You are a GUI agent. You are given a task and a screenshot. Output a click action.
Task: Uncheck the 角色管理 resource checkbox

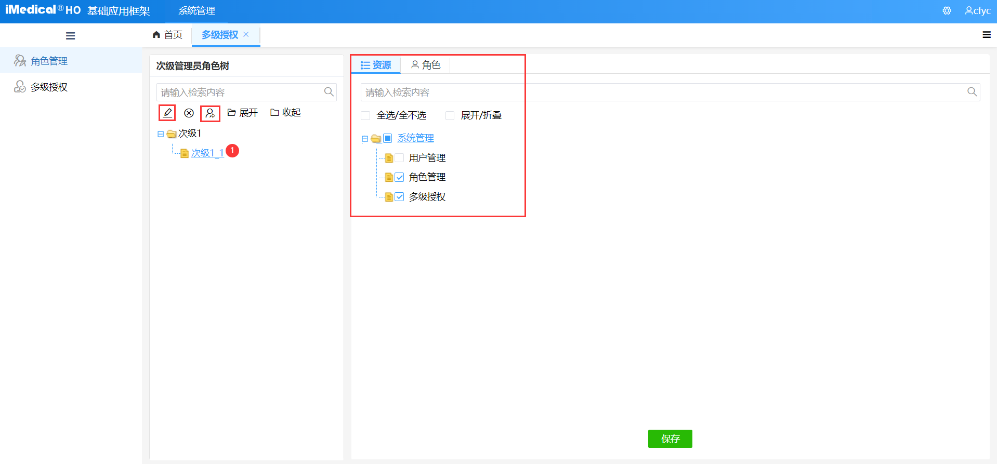399,177
